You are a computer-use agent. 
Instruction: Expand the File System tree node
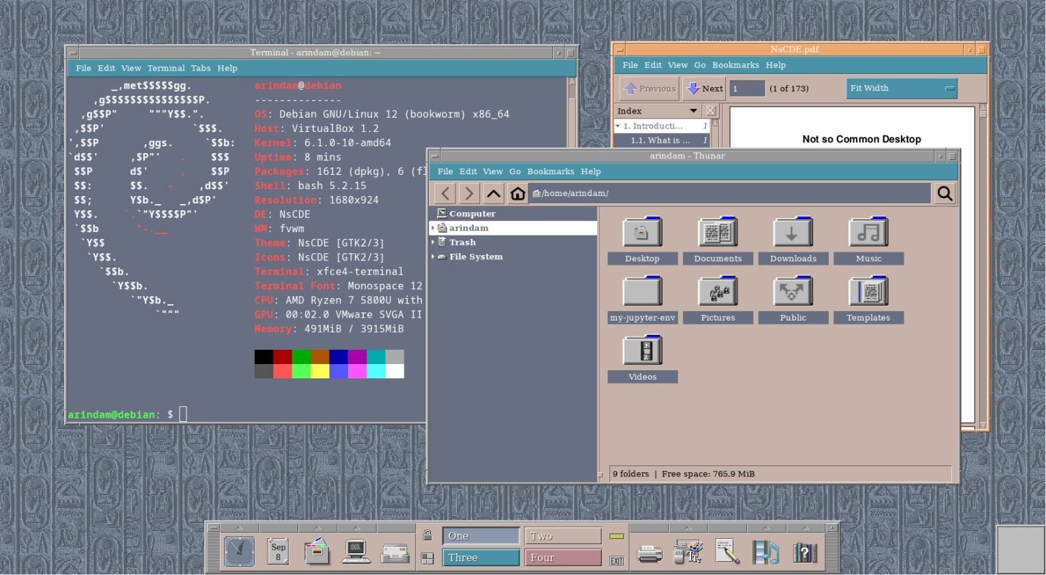point(433,257)
